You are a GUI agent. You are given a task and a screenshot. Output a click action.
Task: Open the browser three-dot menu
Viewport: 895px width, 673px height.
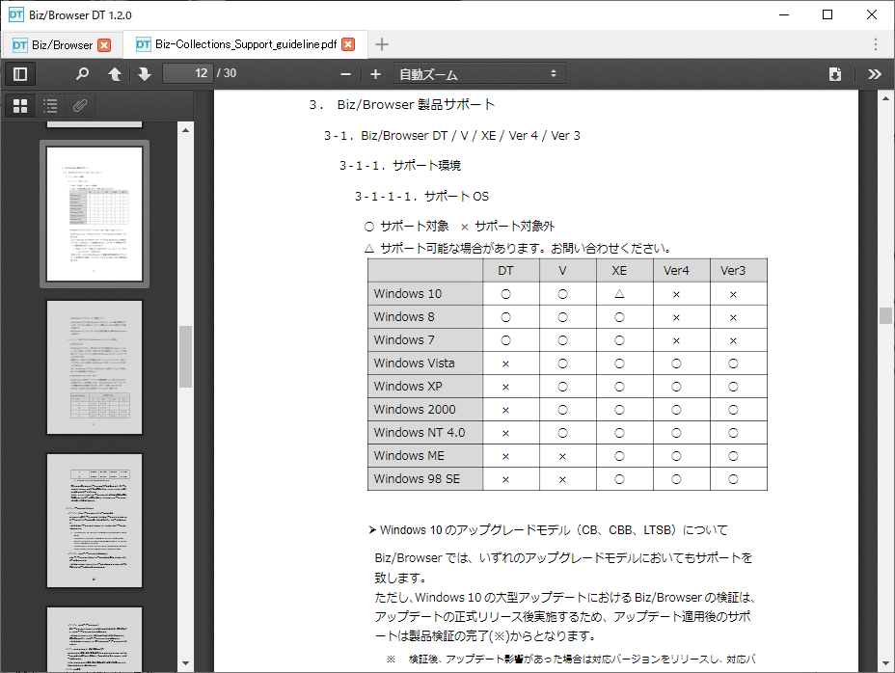pos(876,44)
